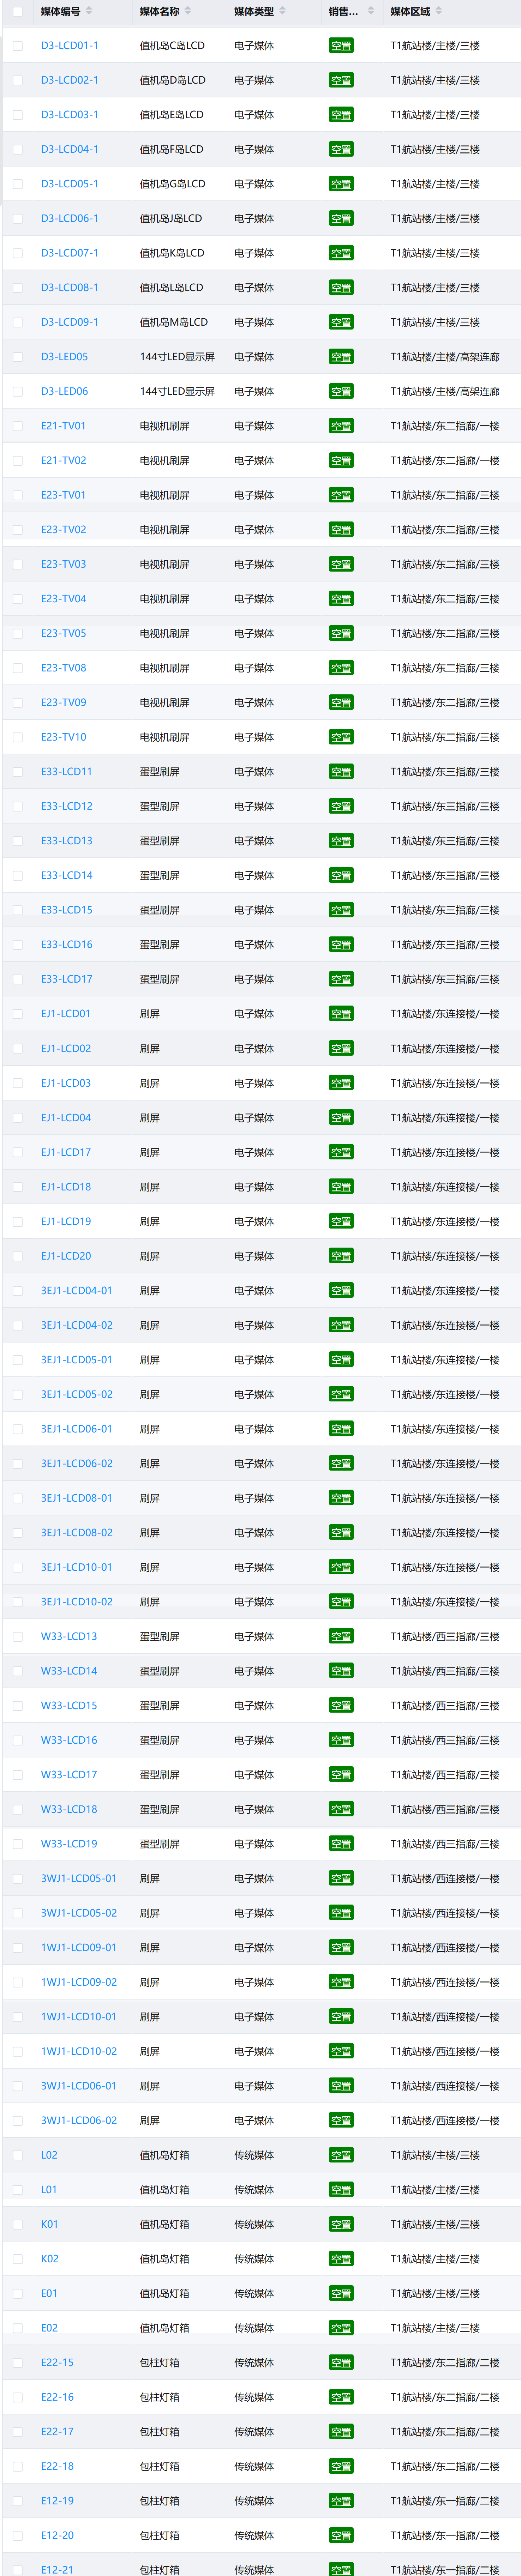Click T1航站楼/主楼/高架连廊 in row D3-LED06
Screen dimensions: 521x2576
click(x=445, y=391)
